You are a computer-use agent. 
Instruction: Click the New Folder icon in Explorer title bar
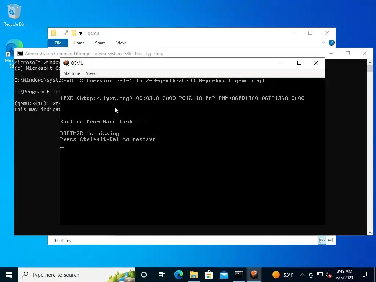point(74,33)
